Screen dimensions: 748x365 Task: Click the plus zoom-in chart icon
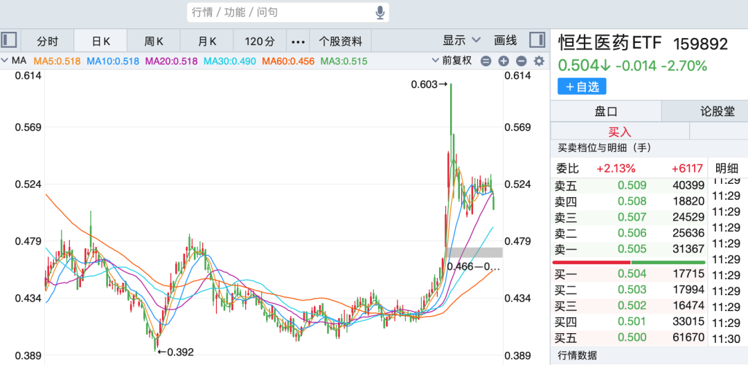504,61
